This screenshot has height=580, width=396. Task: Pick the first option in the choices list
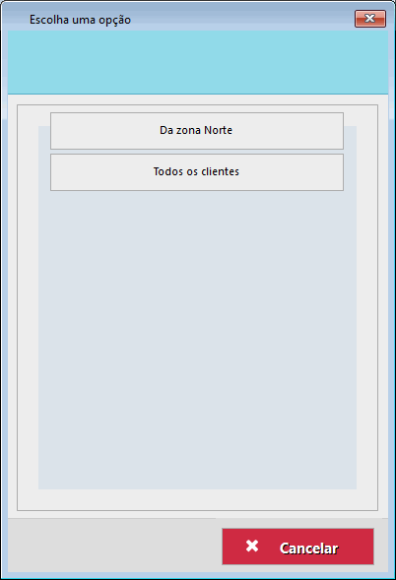pyautogui.click(x=197, y=131)
